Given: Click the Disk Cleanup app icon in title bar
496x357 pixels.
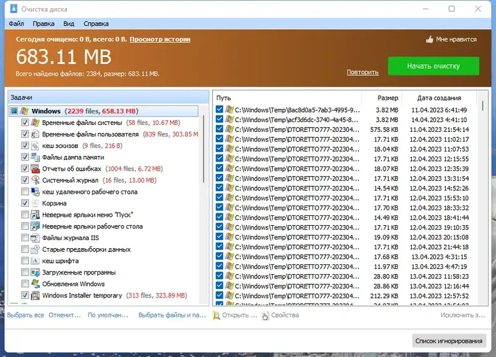Looking at the screenshot, I should (14, 9).
